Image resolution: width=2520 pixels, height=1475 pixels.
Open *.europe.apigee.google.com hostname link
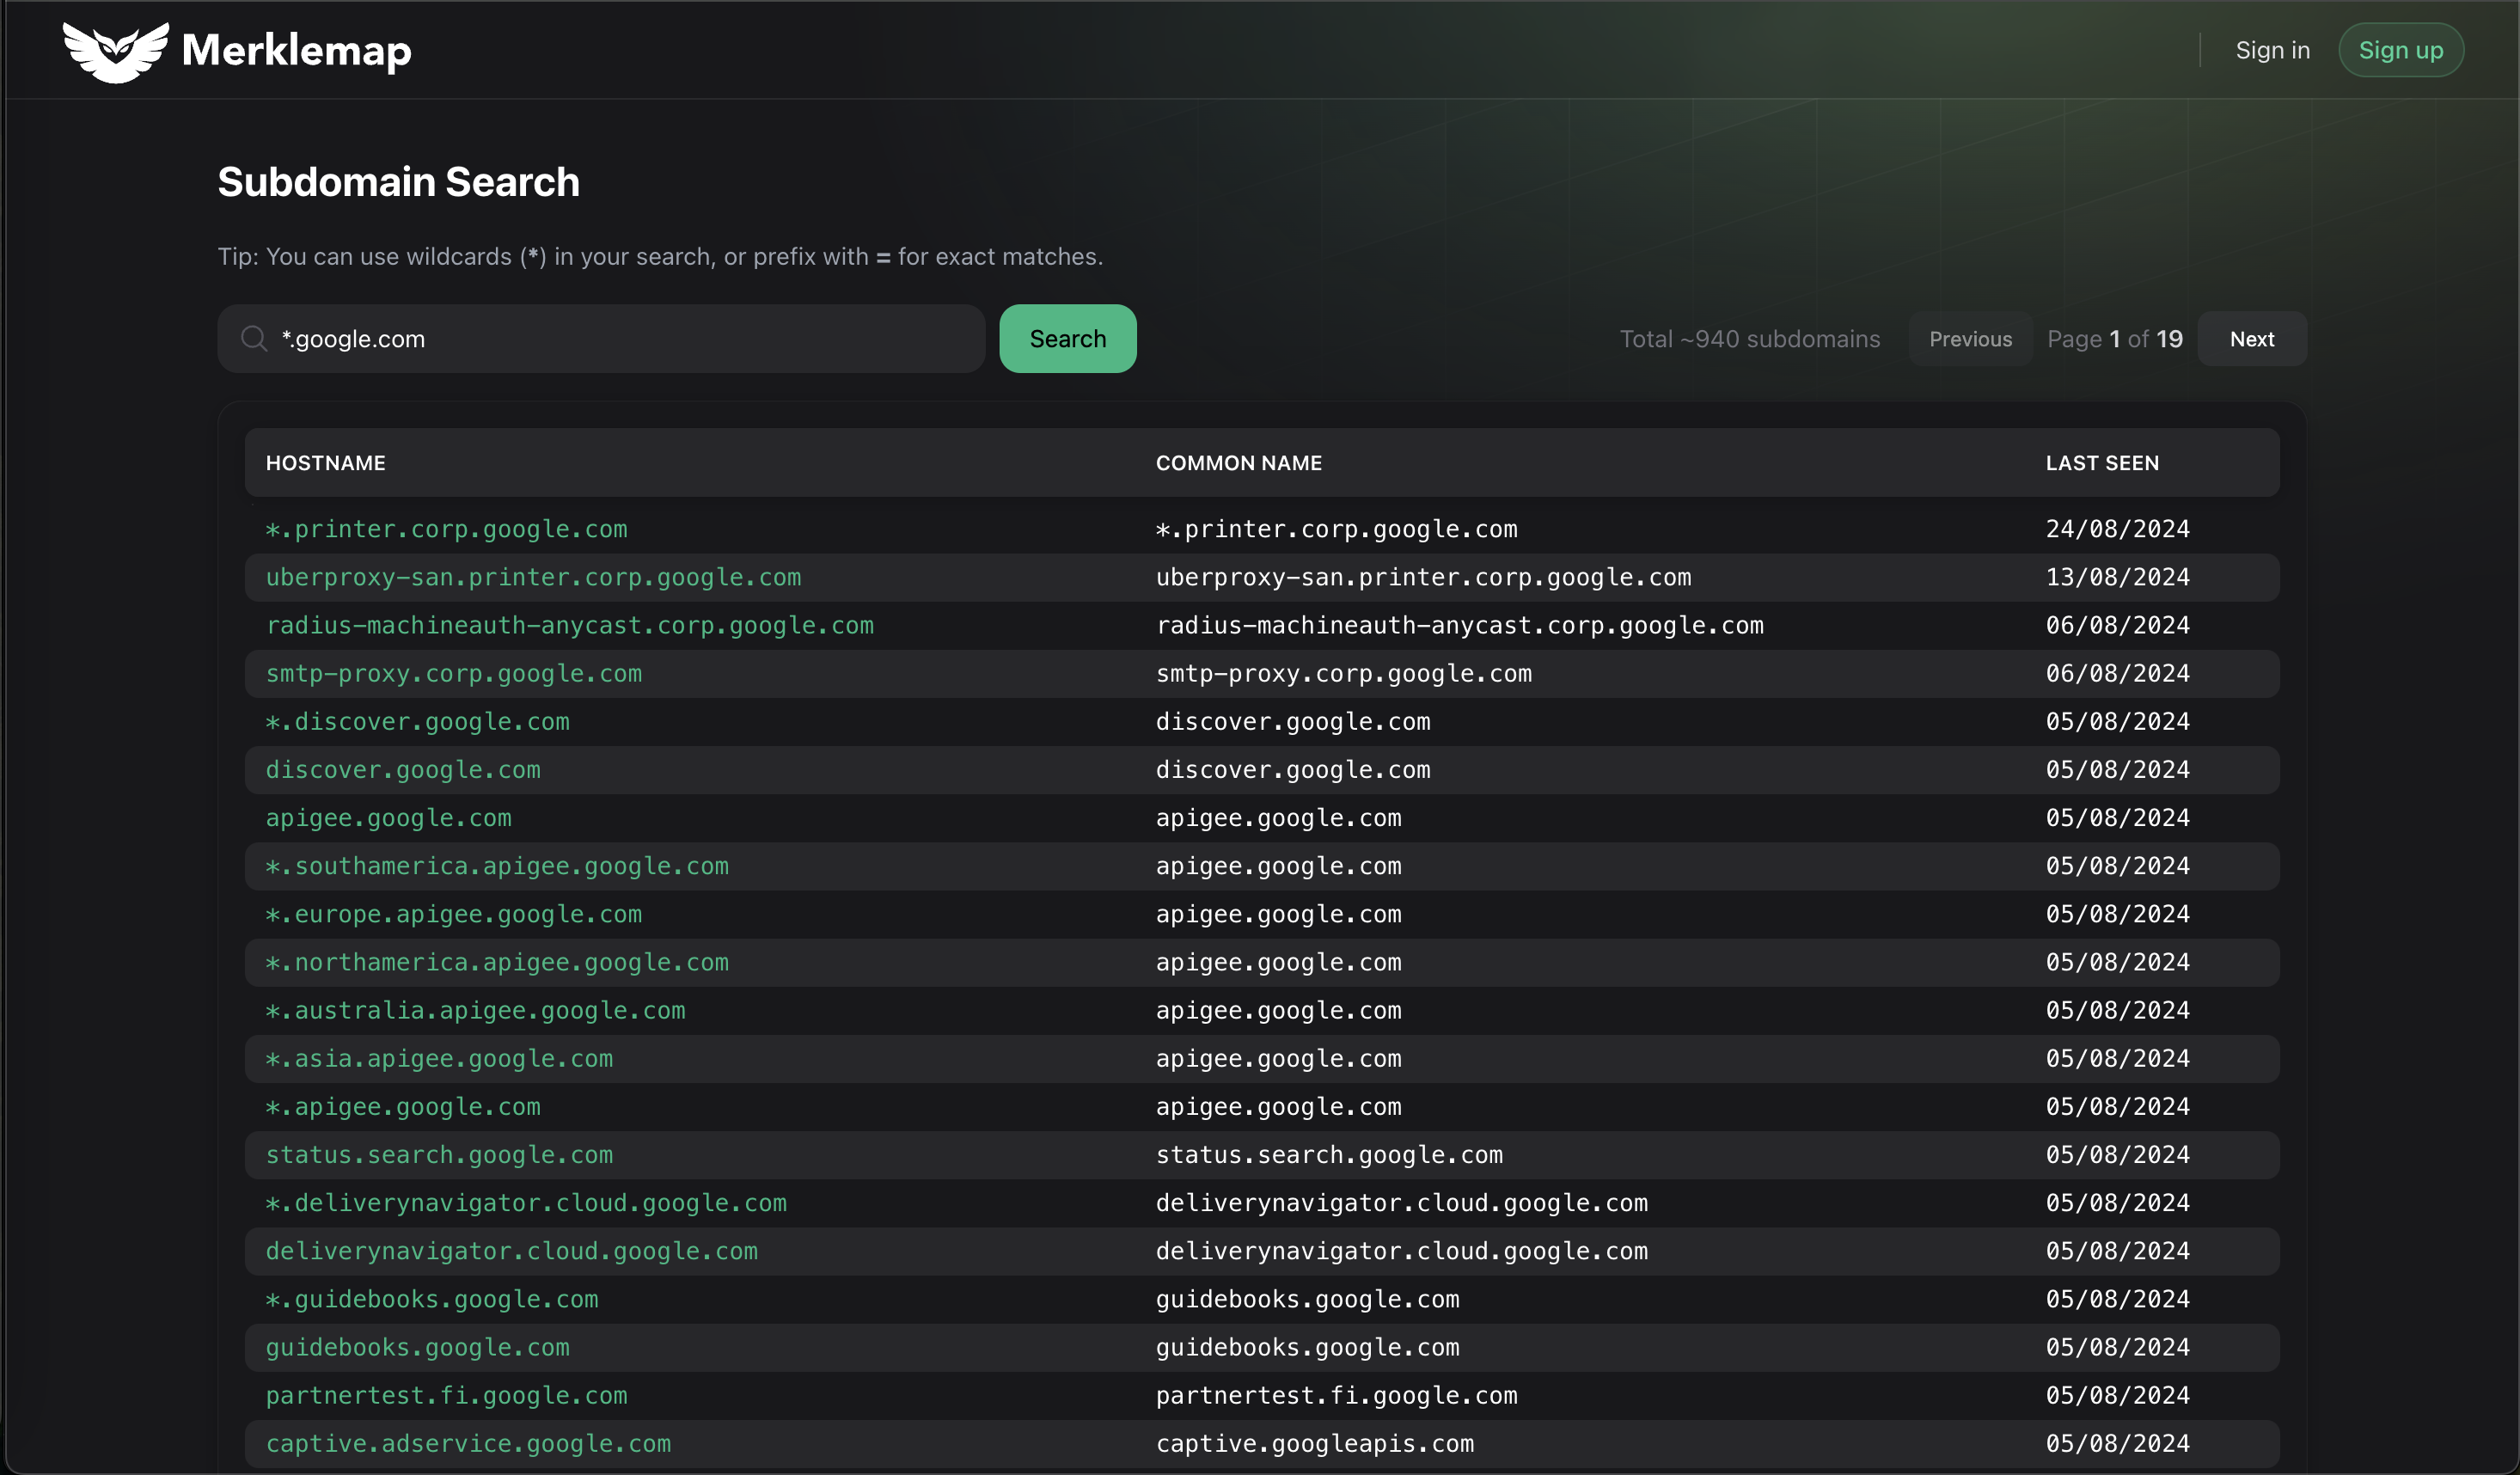pyautogui.click(x=453, y=914)
